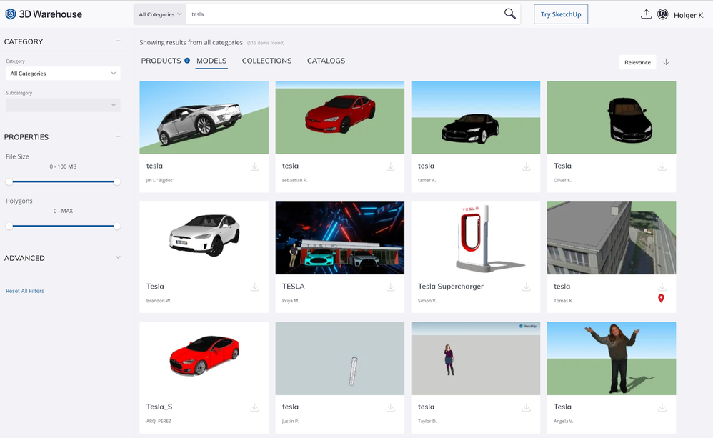
Task: Download the Tesla Supercharger model
Action: pos(526,287)
